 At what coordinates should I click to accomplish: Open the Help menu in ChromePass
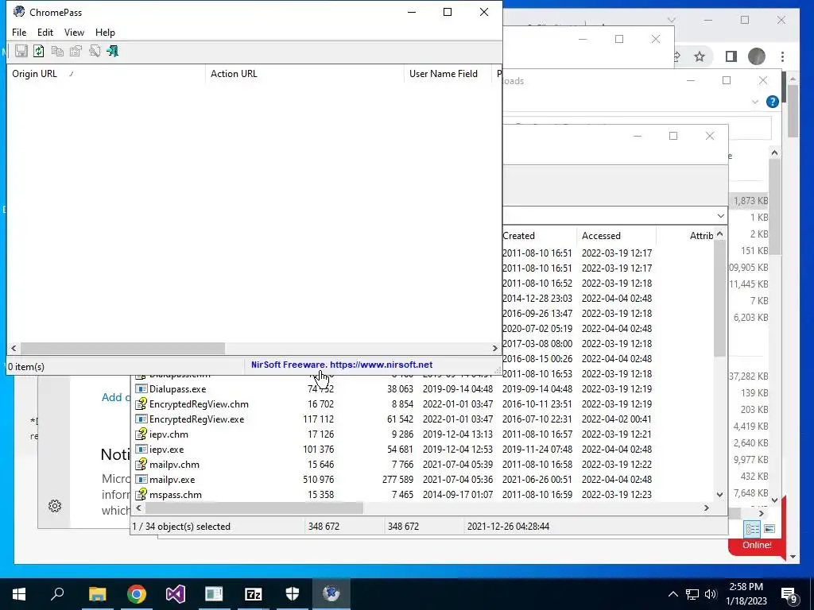coord(105,32)
